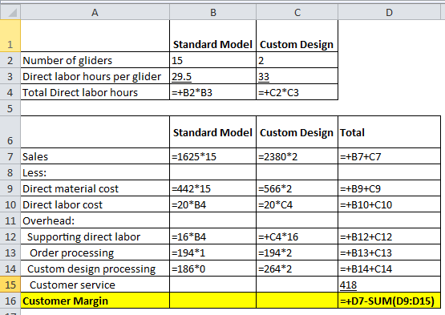Click cell 'Total Direct labor hours'
The image size is (445, 315).
click(x=95, y=92)
